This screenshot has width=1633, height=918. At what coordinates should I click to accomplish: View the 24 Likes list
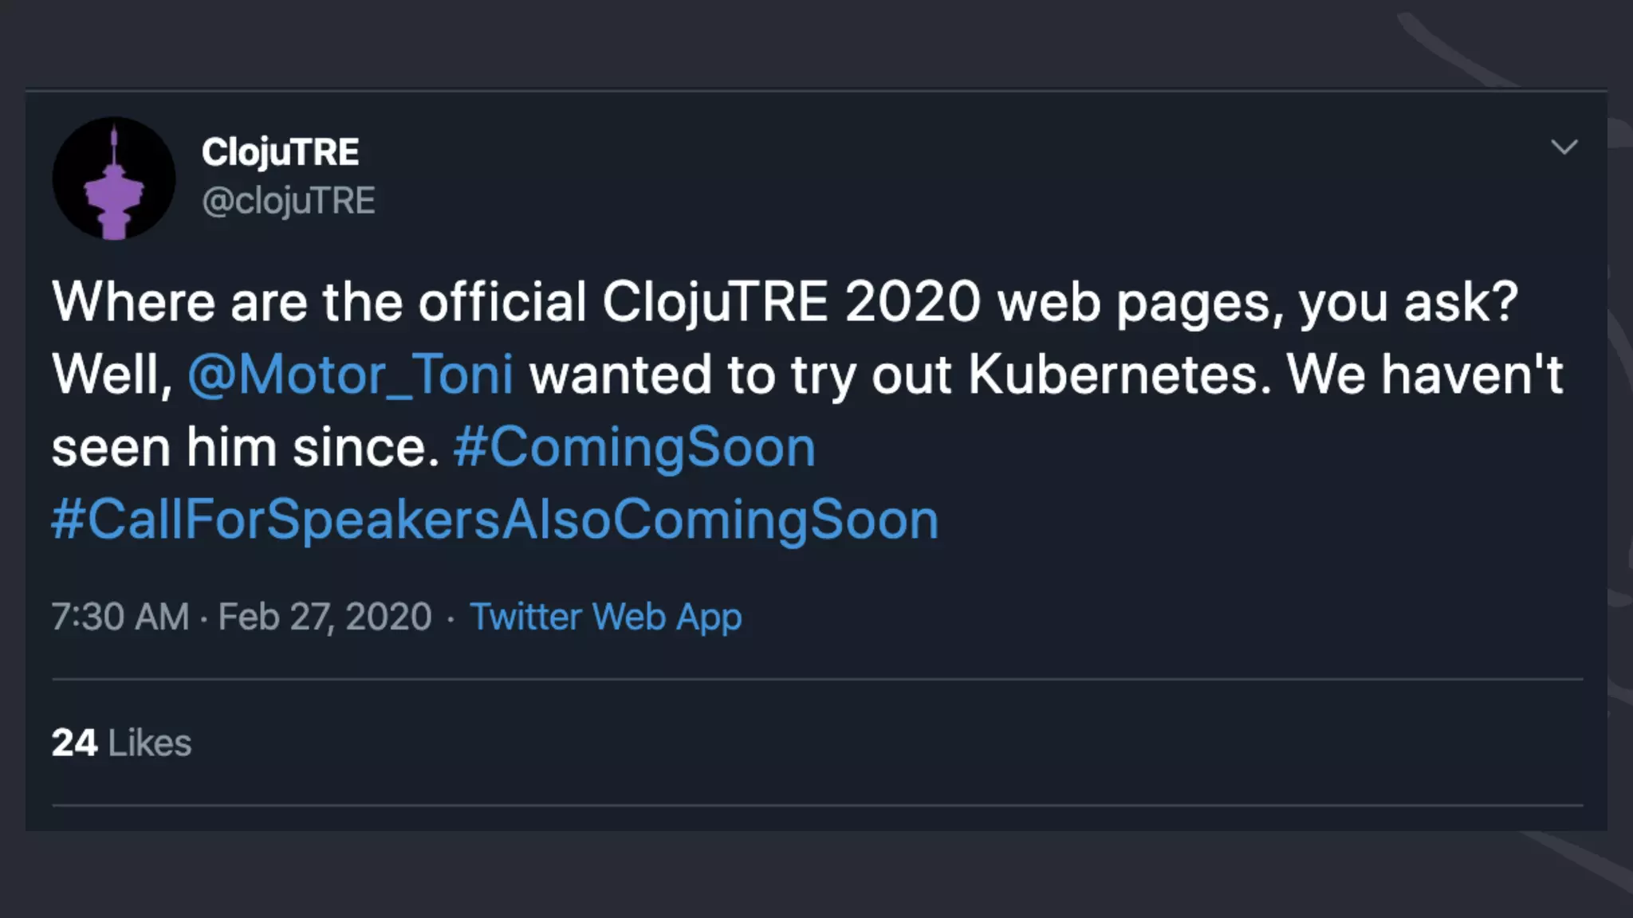(121, 743)
